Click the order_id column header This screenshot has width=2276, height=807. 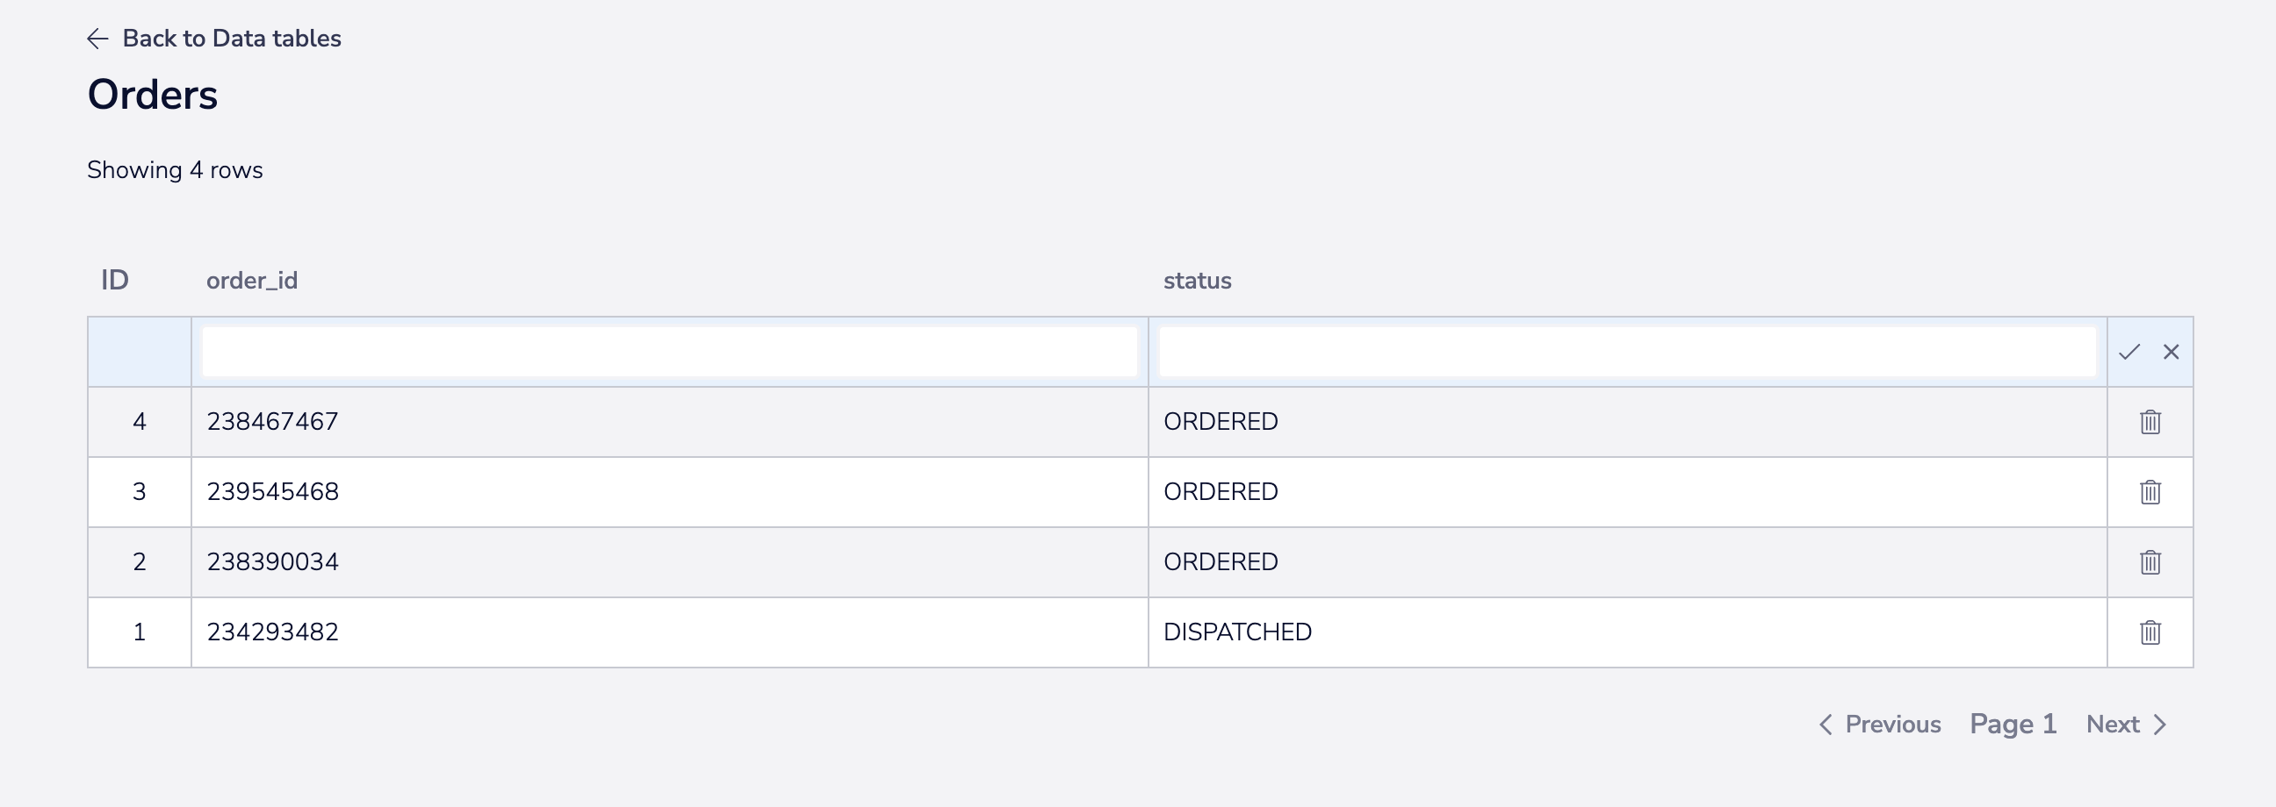point(251,280)
